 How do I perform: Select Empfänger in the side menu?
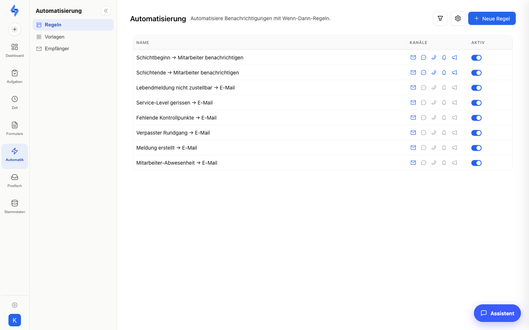[73, 48]
